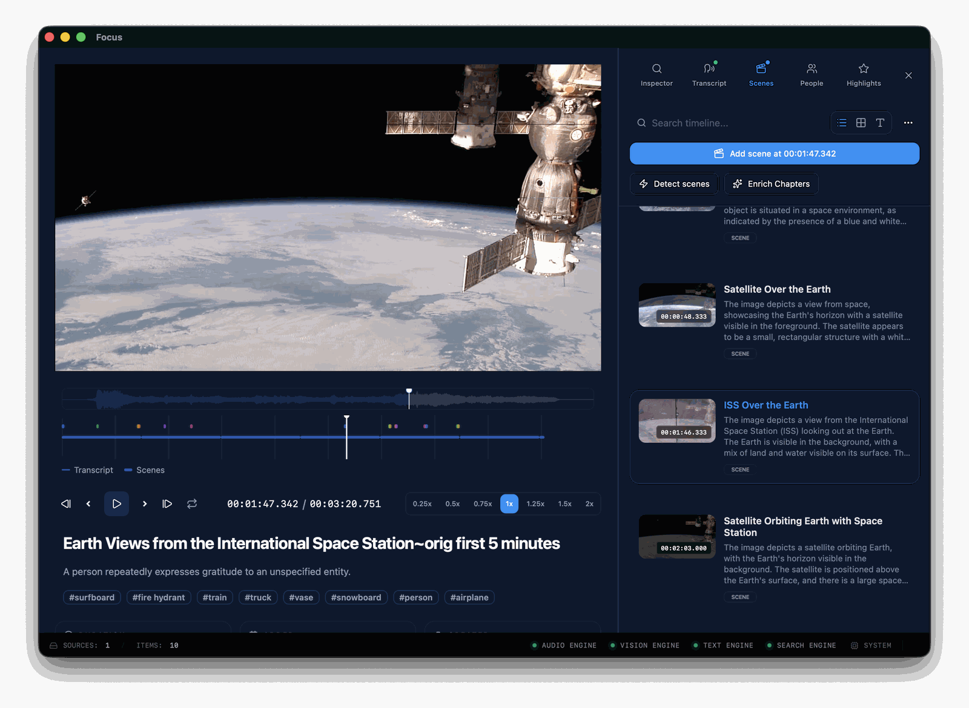
Task: Click the VISION ENGINE status indicator
Action: (x=644, y=646)
